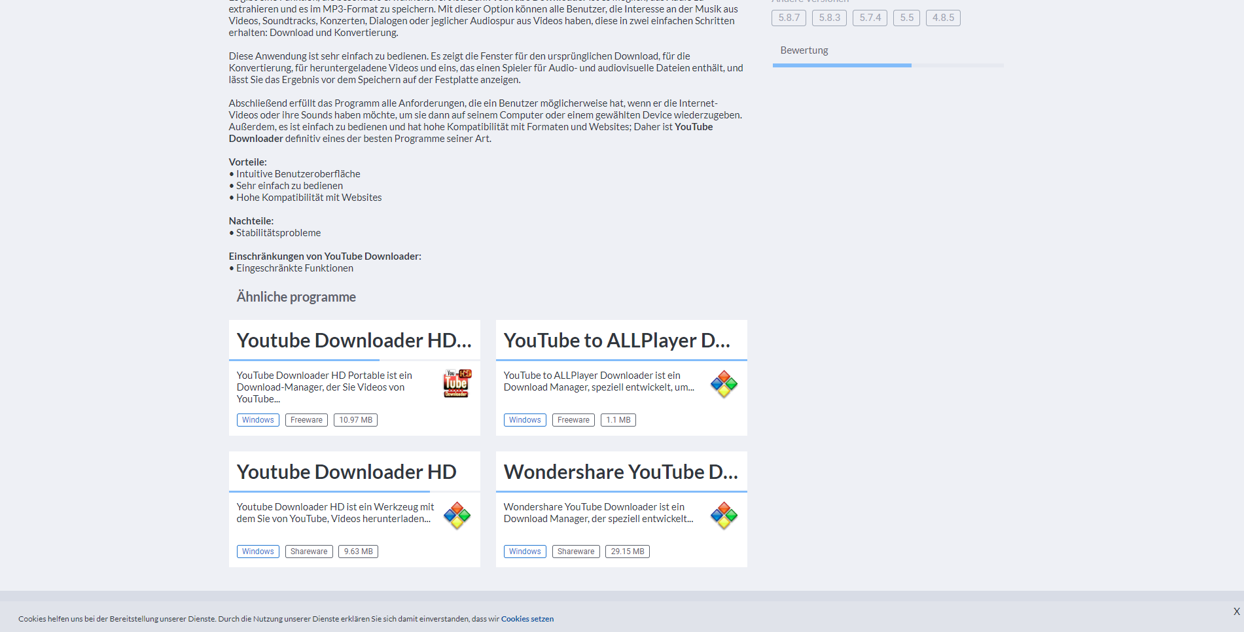Open the Youtube Downloader HD... title

(354, 340)
